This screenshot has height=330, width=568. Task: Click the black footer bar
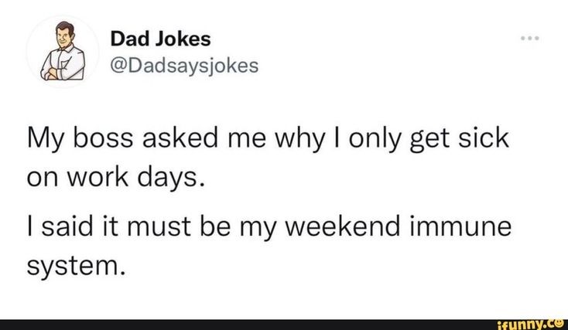pyautogui.click(x=284, y=325)
